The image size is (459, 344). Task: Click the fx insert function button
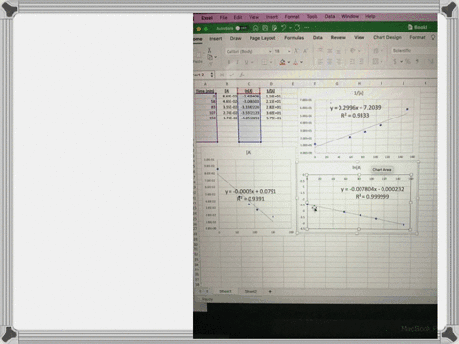(242, 75)
